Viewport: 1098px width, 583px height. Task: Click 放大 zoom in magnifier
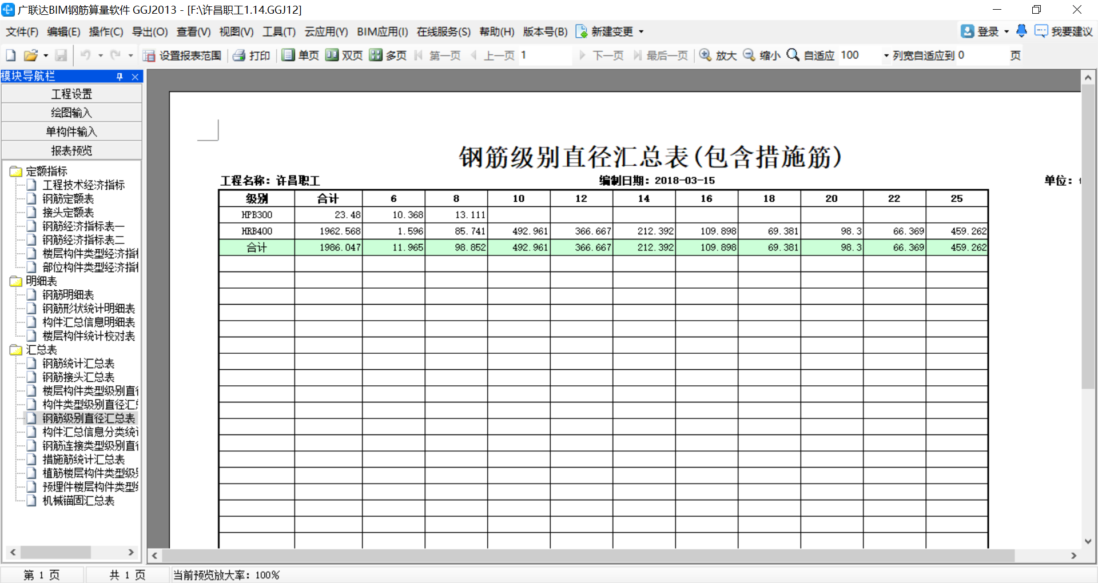[706, 55]
